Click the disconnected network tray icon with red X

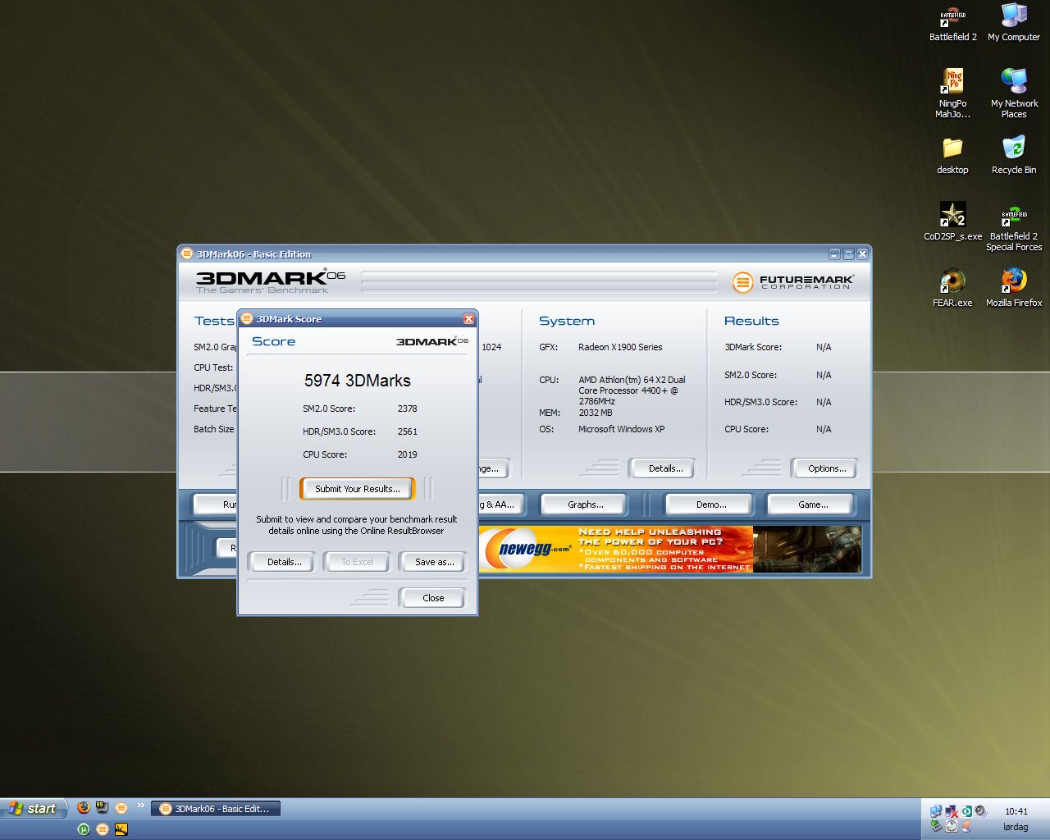pos(952,811)
